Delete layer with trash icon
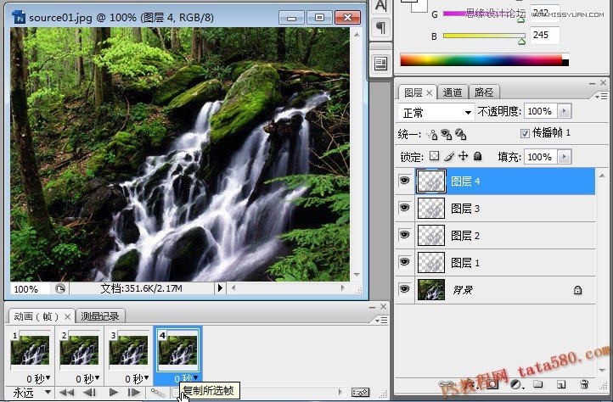 point(584,384)
